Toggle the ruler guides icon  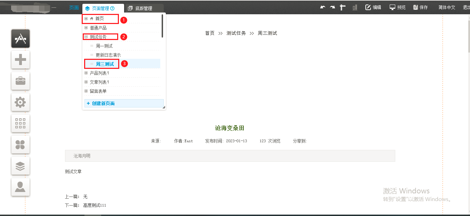coord(343,7)
